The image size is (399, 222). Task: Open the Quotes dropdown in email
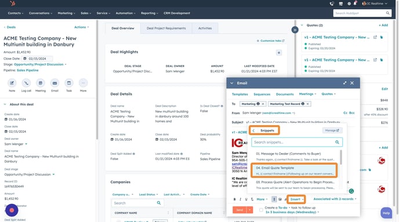(328, 94)
